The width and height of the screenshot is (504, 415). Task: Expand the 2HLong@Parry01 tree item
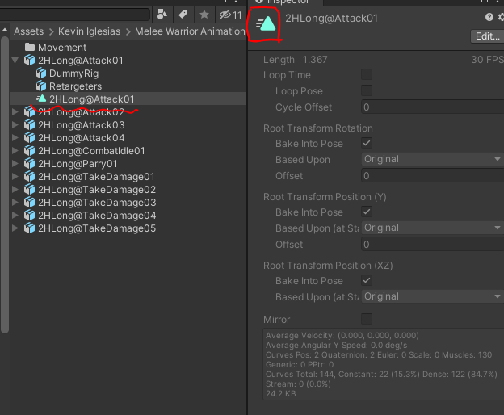point(15,164)
